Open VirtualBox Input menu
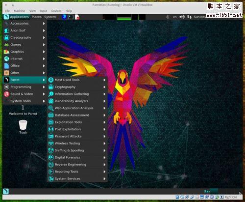The width and height of the screenshot is (245, 202). tap(44, 11)
